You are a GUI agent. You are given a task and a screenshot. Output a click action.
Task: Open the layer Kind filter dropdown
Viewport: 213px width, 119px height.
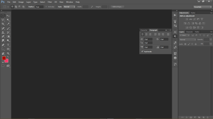[184, 35]
